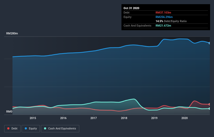This screenshot has width=214, height=137.
Task: Select the Equity data point marker at Oct 2020
Action: (210, 43)
